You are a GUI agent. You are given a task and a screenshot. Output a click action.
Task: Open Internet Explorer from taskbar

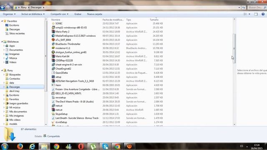click(32, 146)
